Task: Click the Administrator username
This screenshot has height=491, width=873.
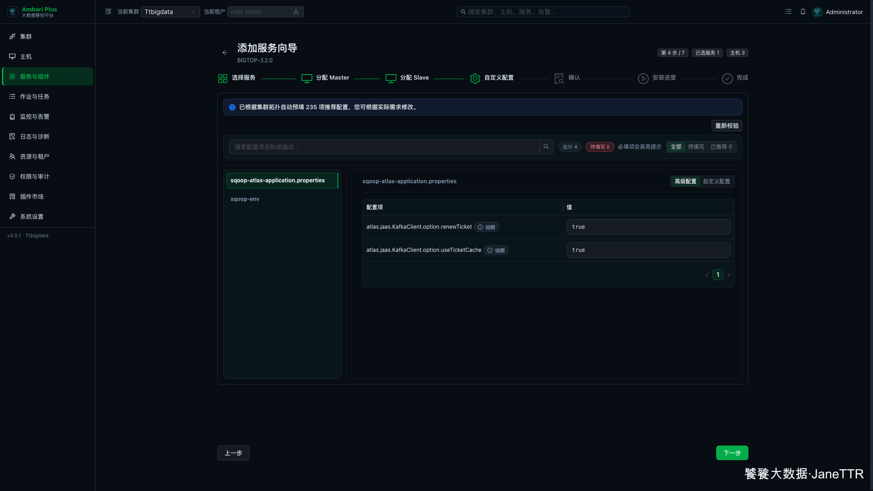Action: coord(844,12)
